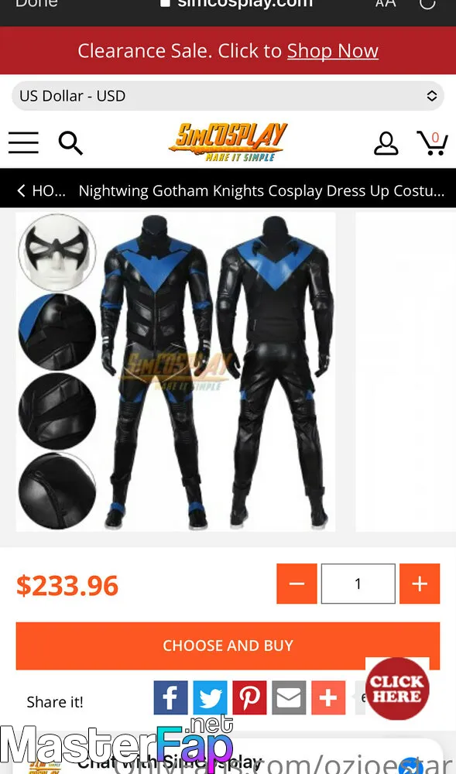Select the blue shoulder detail thumbnail
The width and height of the screenshot is (456, 774).
point(57,332)
